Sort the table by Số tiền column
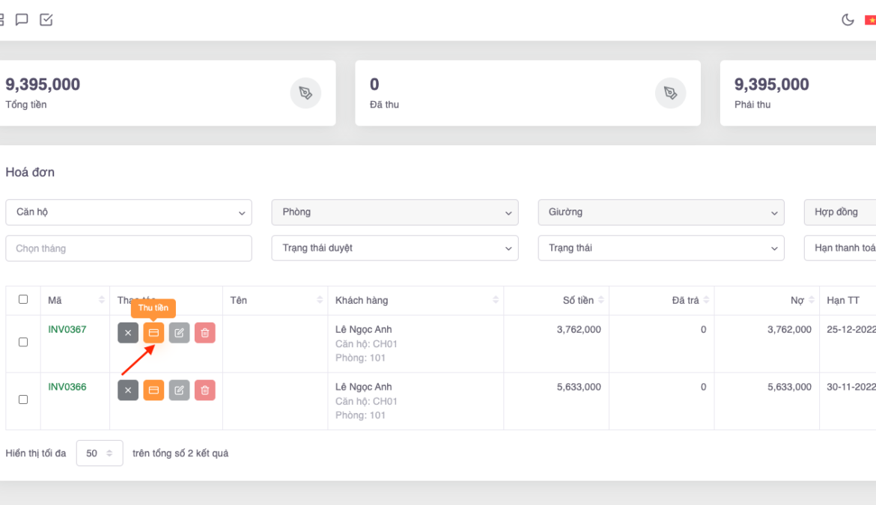The image size is (876, 505). (x=578, y=301)
